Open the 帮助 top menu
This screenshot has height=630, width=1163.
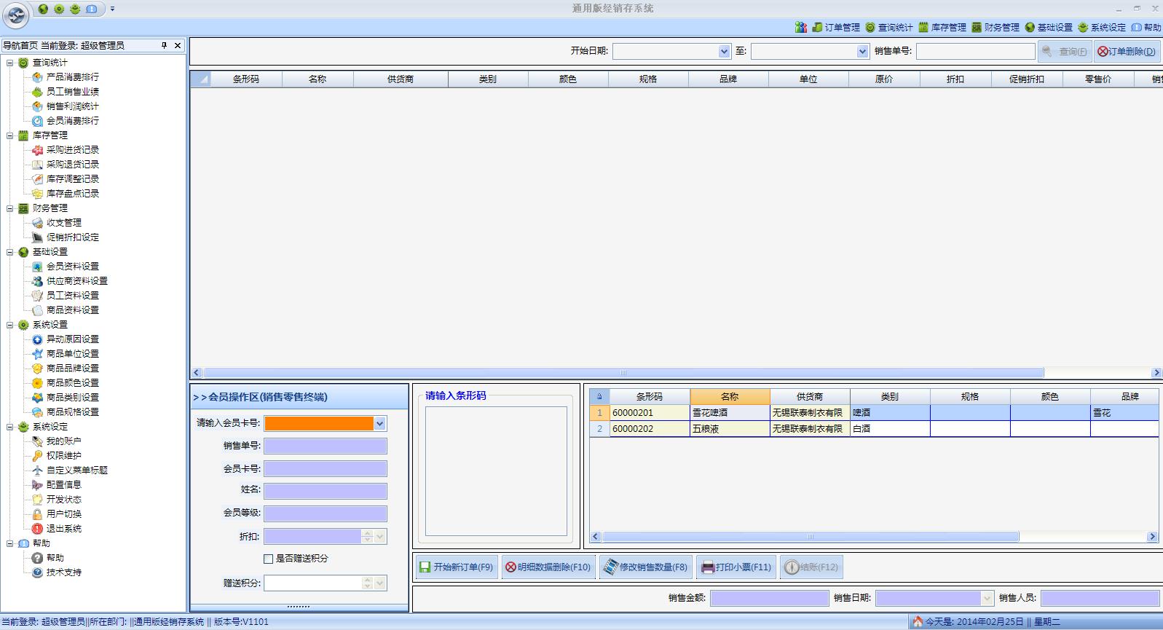click(1146, 28)
